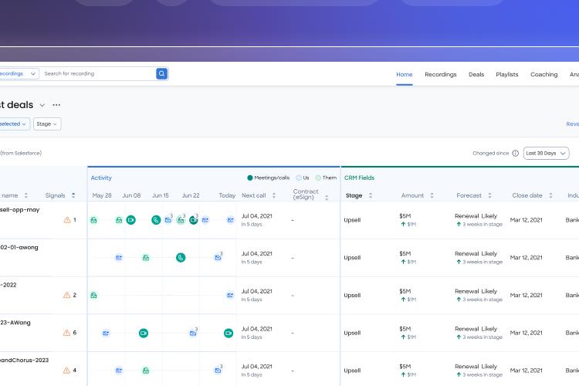Click the $5M amount in 02-01-awong row

(405, 254)
